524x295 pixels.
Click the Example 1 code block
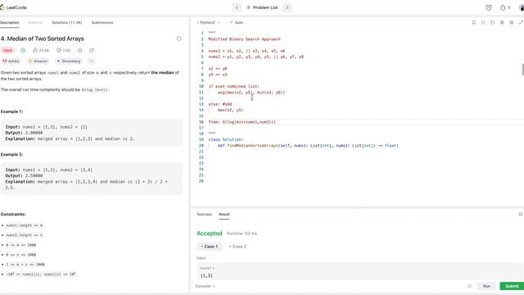91,133
